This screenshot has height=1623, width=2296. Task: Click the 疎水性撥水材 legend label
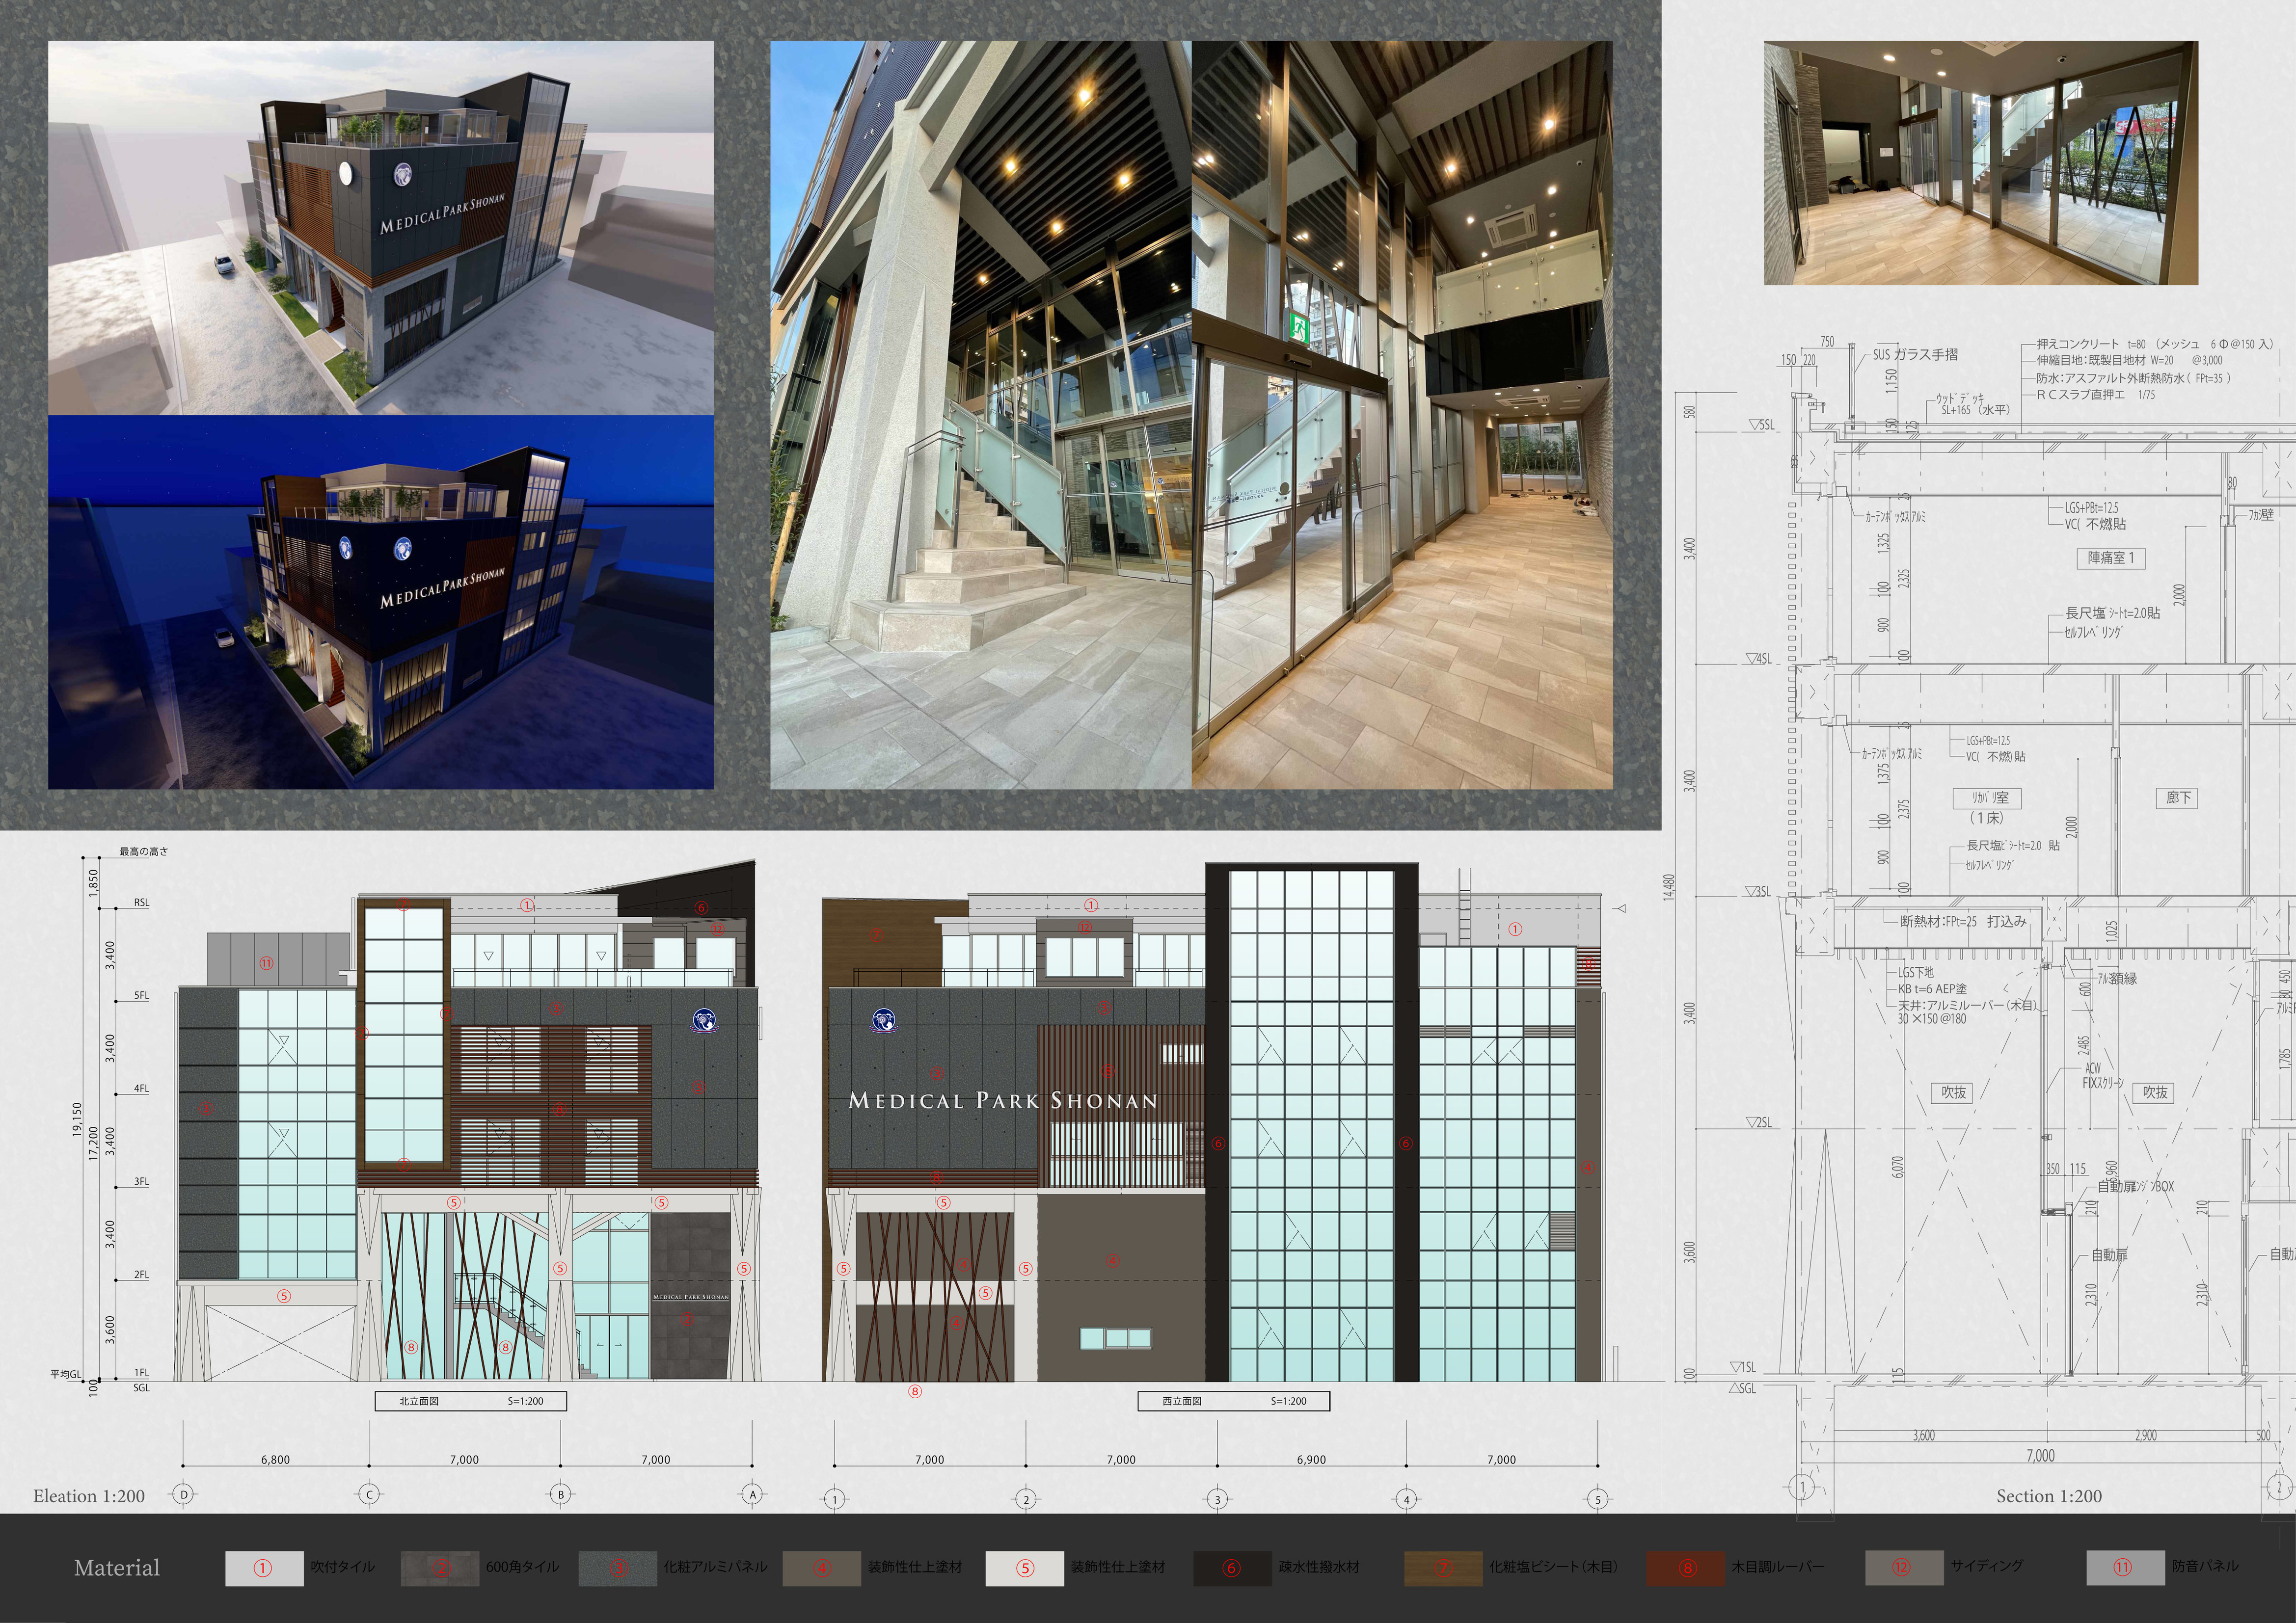(x=1319, y=1567)
